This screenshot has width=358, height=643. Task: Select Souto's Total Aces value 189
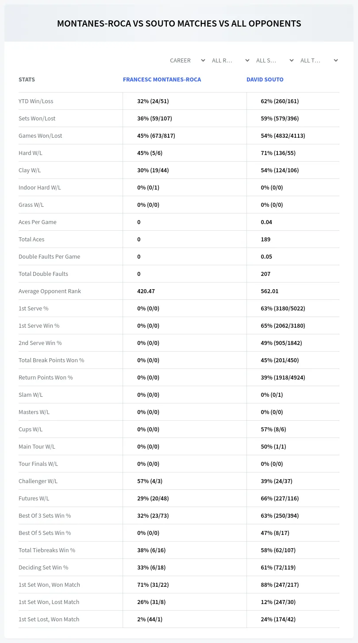266,240
